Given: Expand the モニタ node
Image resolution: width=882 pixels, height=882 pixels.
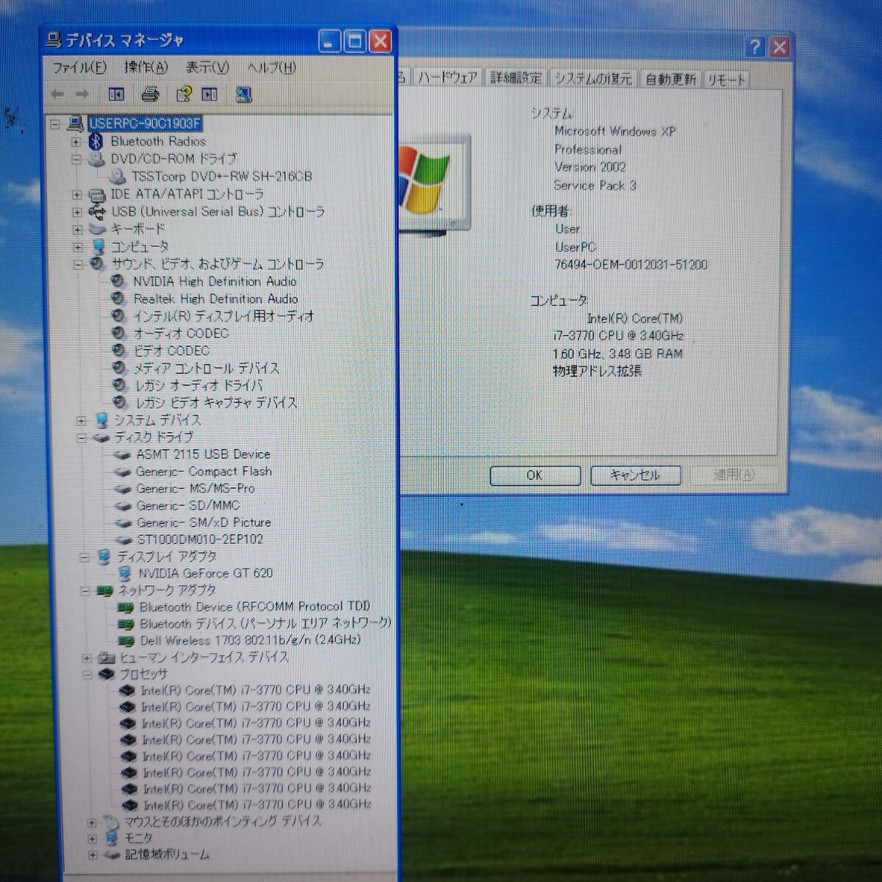Looking at the screenshot, I should (92, 839).
